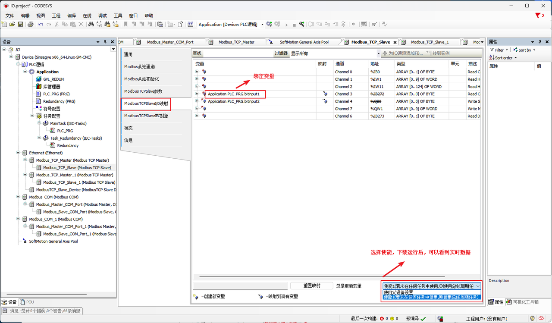Viewport: 552px width, 323px height.
Task: Click the Login gear icon beside Application selector
Action: [269, 25]
